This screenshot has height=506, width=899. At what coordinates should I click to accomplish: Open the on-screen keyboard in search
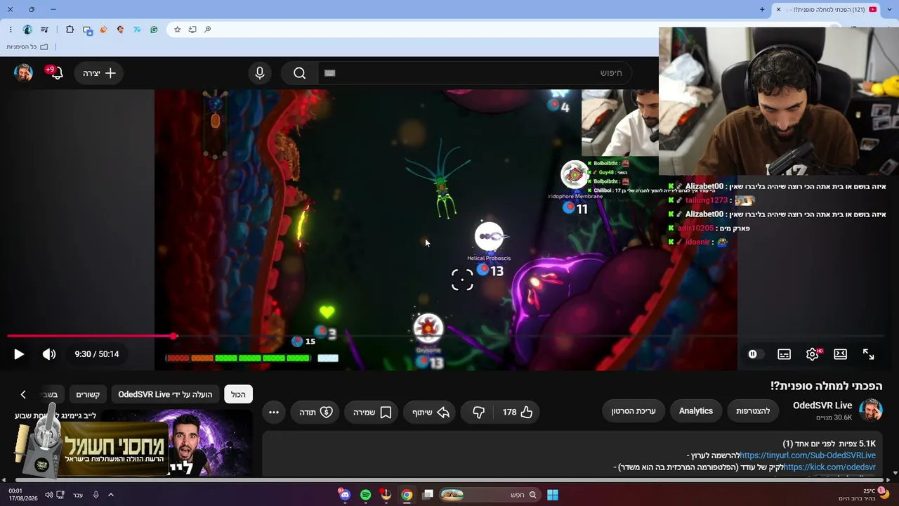point(330,73)
